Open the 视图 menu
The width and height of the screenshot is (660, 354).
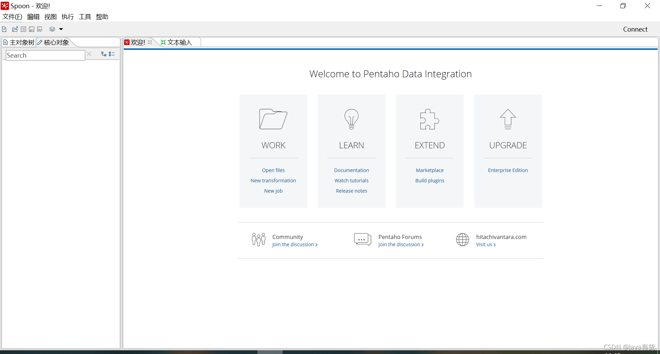[x=51, y=16]
